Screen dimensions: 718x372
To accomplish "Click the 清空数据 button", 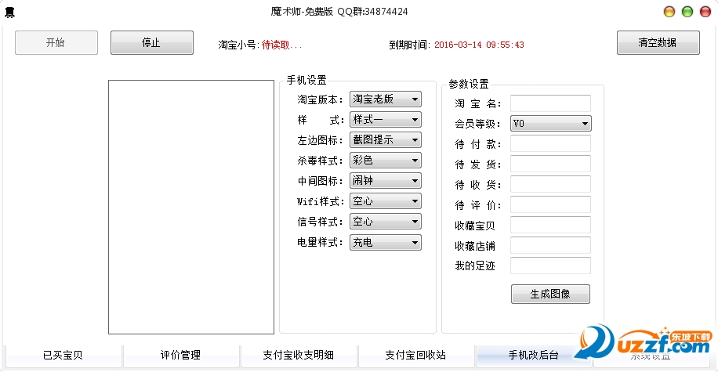I will coord(658,42).
